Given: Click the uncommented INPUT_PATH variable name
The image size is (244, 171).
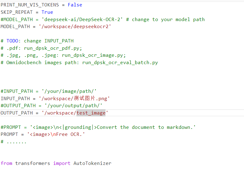Looking at the screenshot, I should pos(15,98).
